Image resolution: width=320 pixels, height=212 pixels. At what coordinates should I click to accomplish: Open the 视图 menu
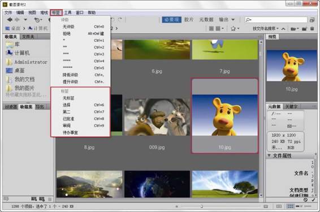pos(32,12)
